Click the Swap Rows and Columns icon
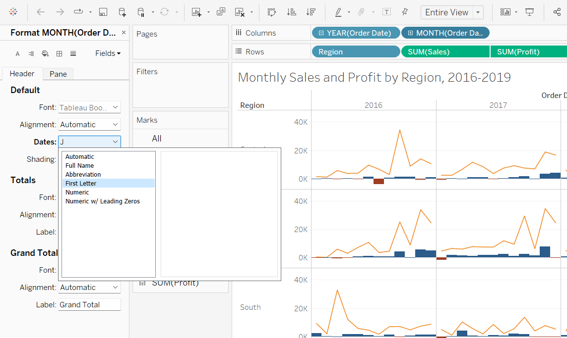The image size is (567, 338). pyautogui.click(x=271, y=12)
